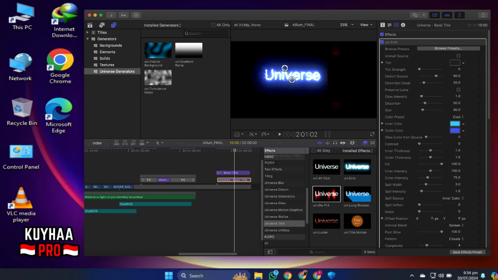Open the media import button in the toolbar

tap(111, 15)
